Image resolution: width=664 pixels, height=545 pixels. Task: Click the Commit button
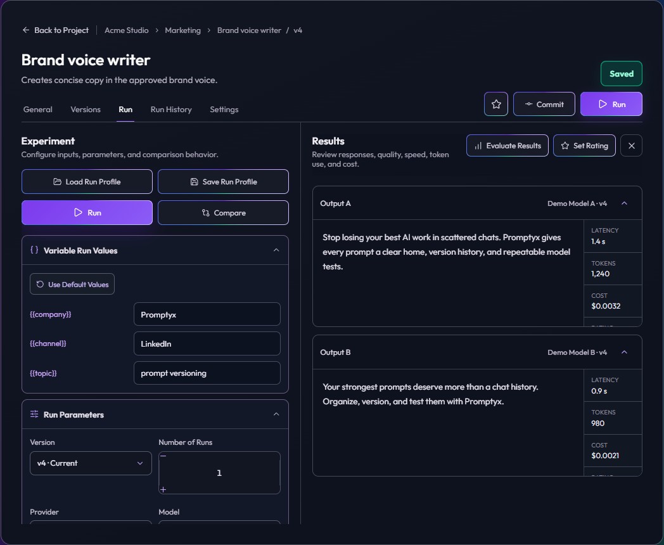point(544,104)
